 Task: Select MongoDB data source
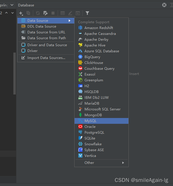tap(101, 115)
